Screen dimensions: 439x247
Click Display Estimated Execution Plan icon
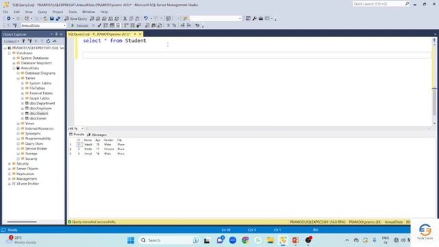pos(106,25)
